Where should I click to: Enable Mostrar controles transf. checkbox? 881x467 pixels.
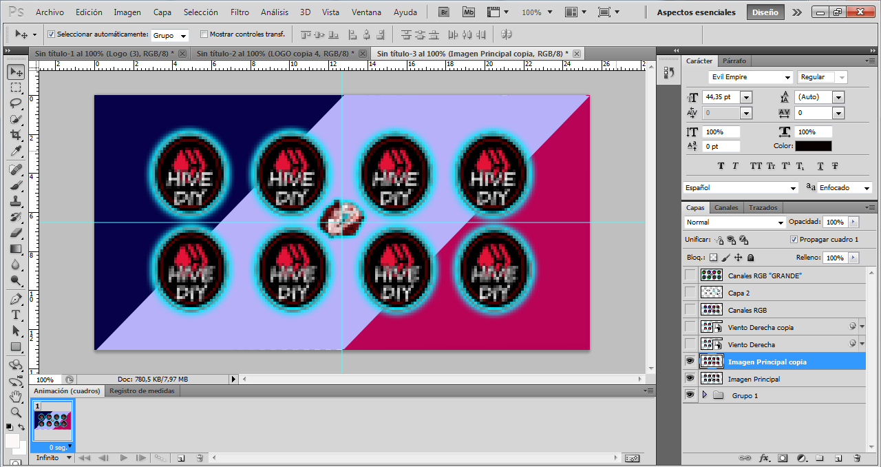coord(204,34)
